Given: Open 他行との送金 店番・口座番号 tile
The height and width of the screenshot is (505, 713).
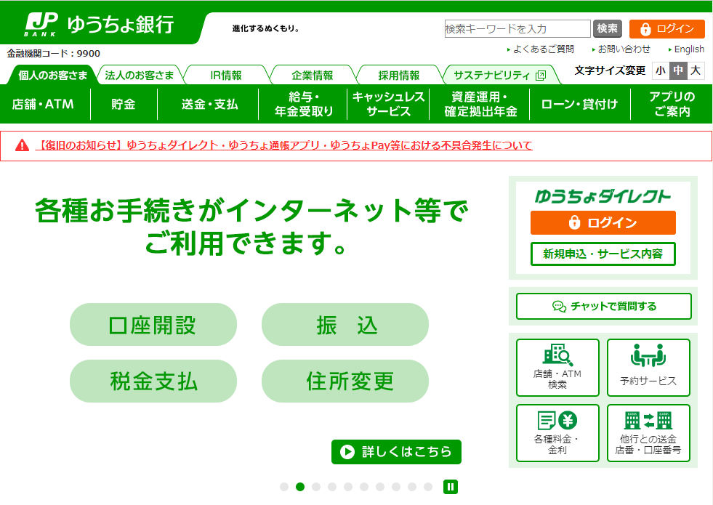Looking at the screenshot, I should coord(648,433).
